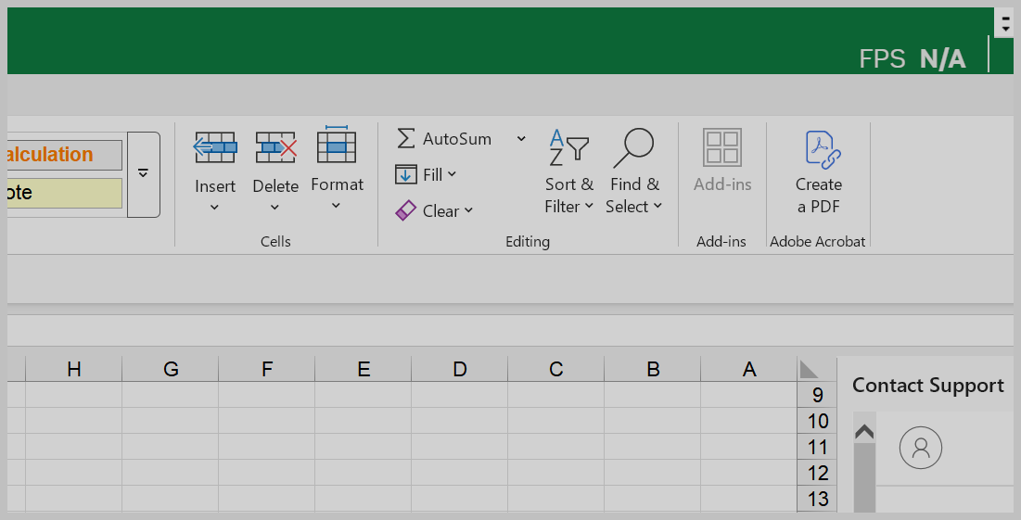Click the Create a PDF icon
This screenshot has width=1021, height=520.
click(x=823, y=149)
